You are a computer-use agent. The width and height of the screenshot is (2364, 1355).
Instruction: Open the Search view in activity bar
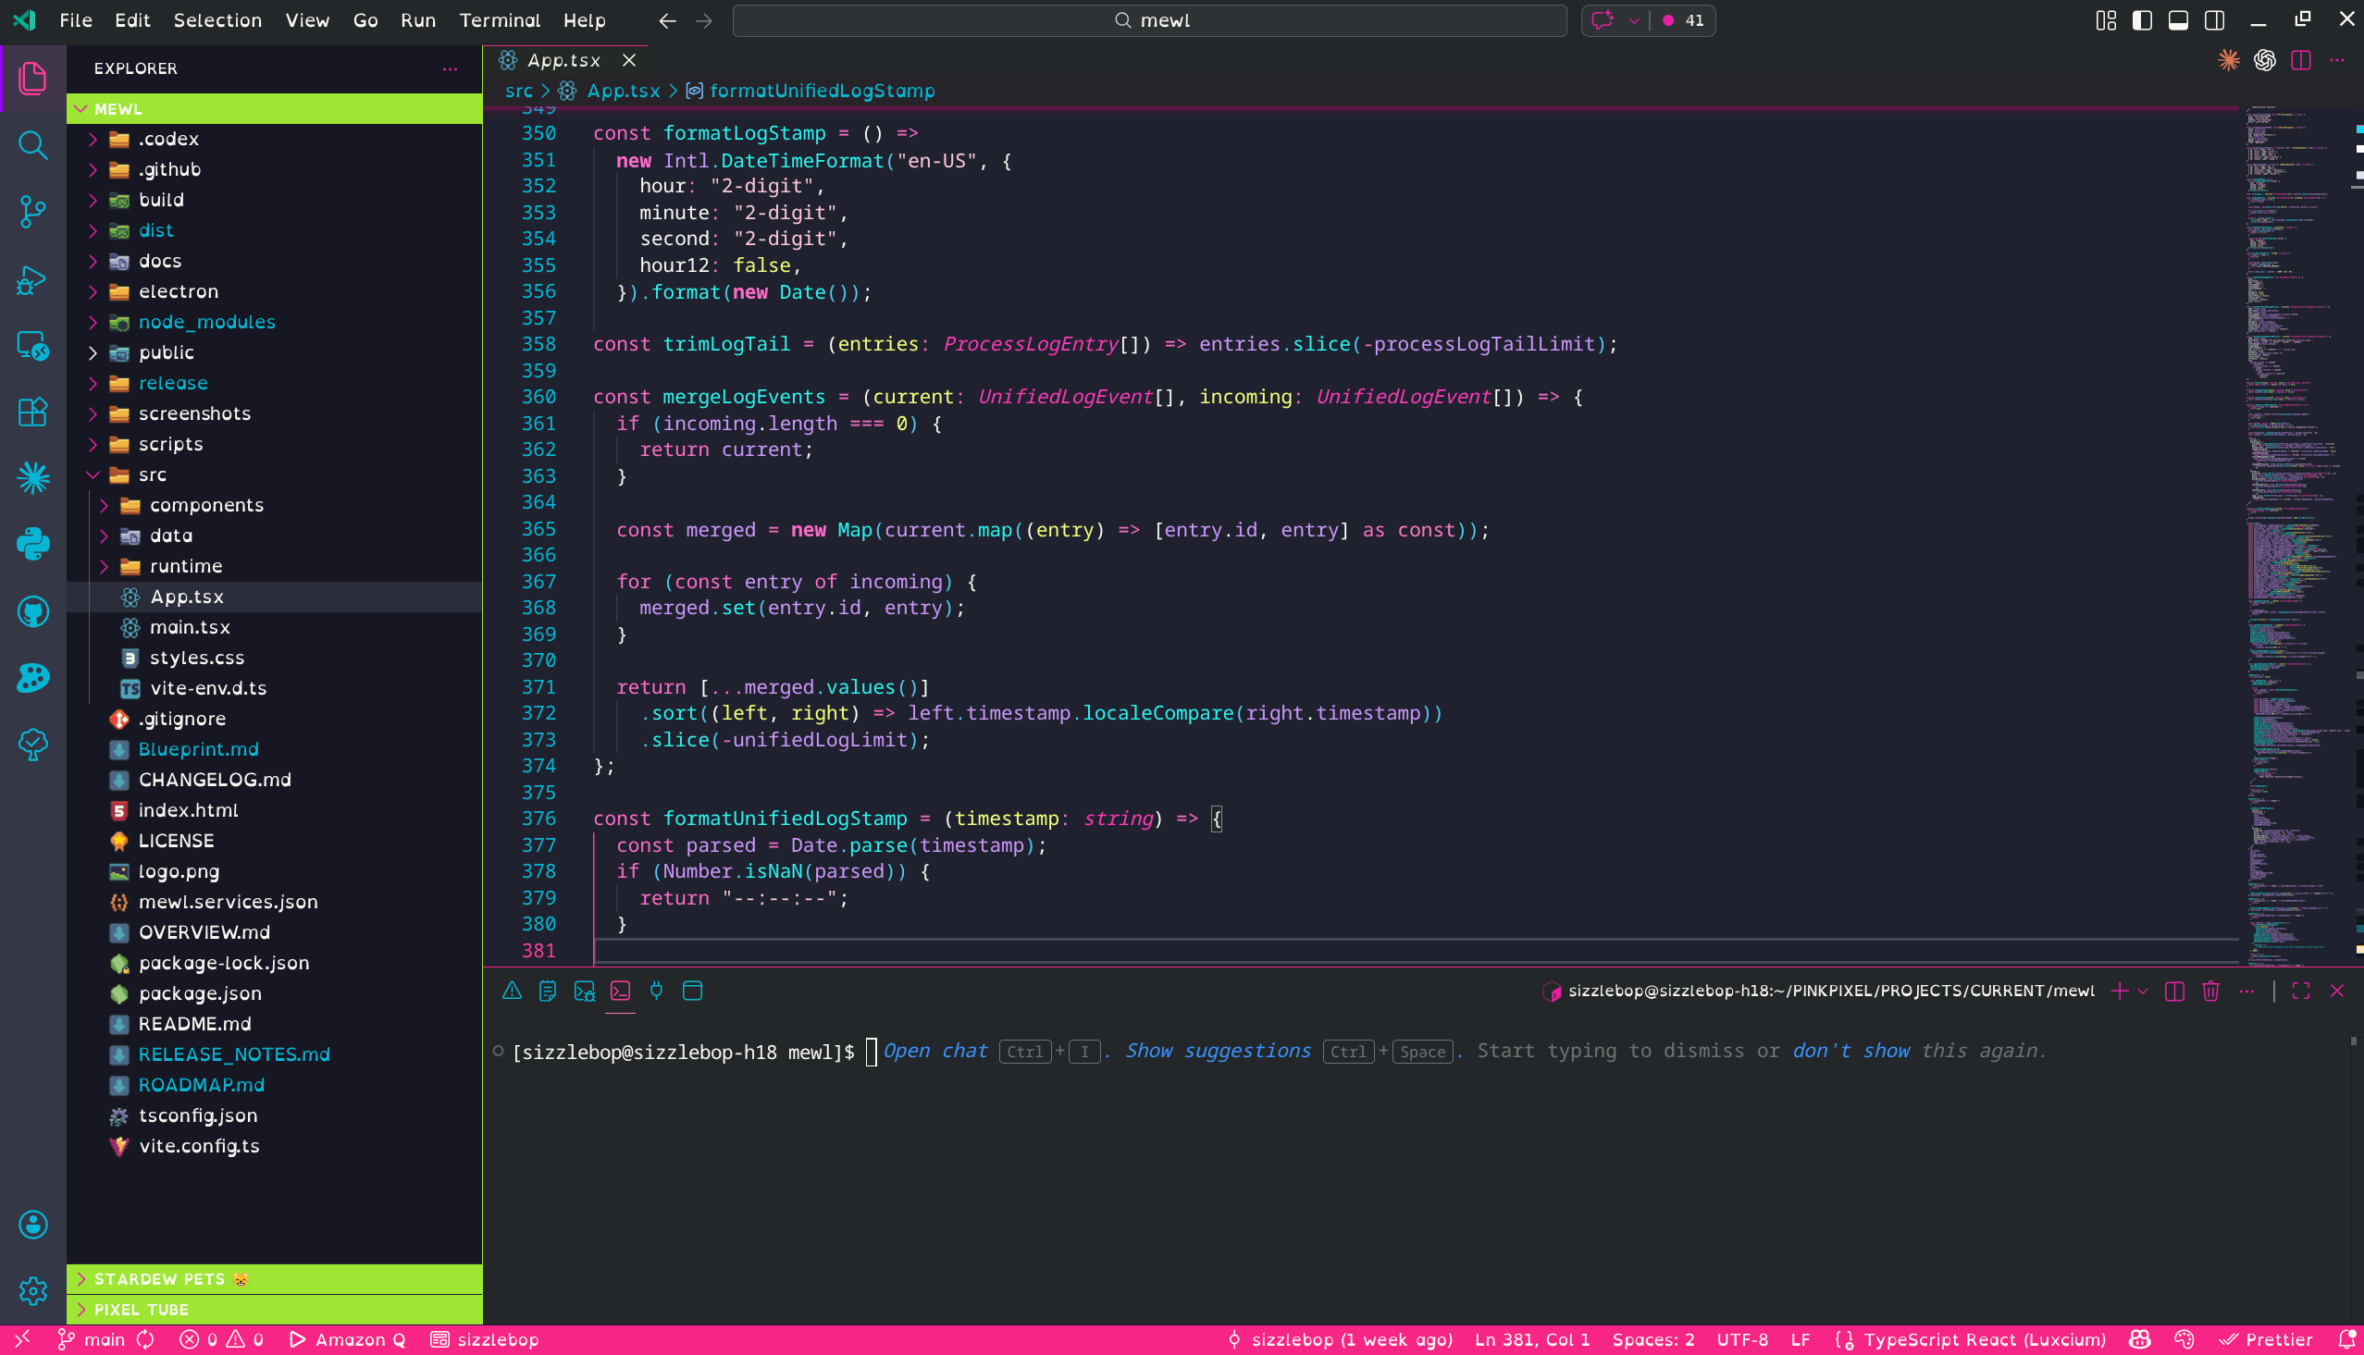[32, 145]
